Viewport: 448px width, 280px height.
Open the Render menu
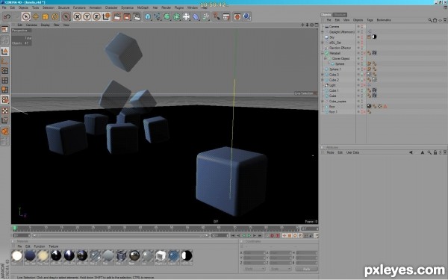tap(166, 7)
